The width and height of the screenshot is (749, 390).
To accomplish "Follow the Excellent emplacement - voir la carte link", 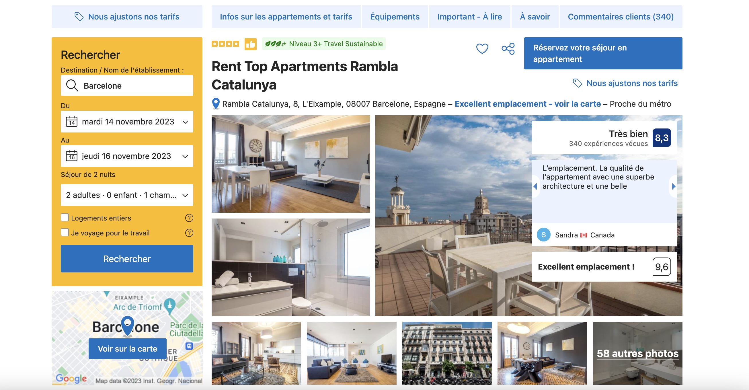I will (x=528, y=104).
